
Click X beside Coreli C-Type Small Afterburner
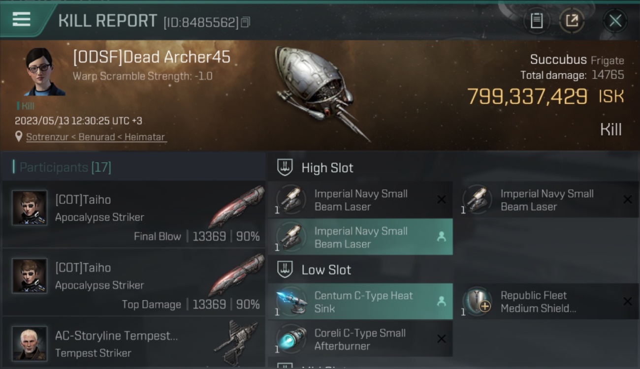coord(442,339)
